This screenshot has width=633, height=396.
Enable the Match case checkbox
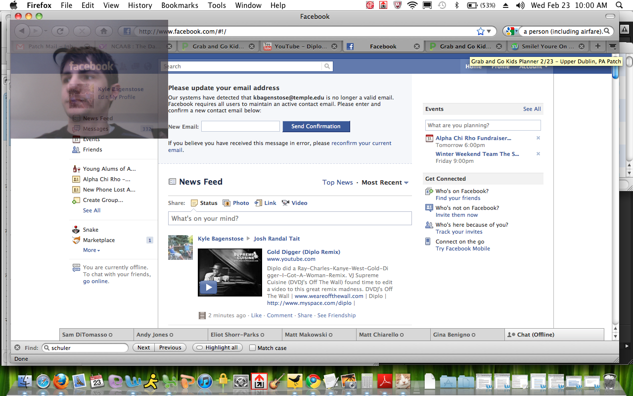click(x=253, y=348)
